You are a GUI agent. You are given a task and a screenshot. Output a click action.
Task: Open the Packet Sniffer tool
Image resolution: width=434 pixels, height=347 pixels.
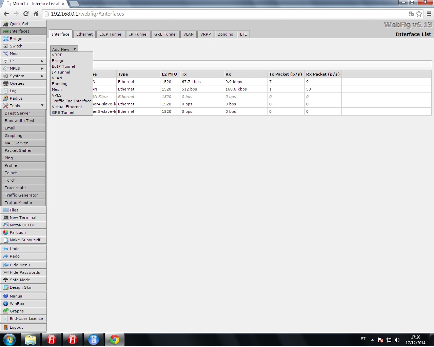point(24,150)
